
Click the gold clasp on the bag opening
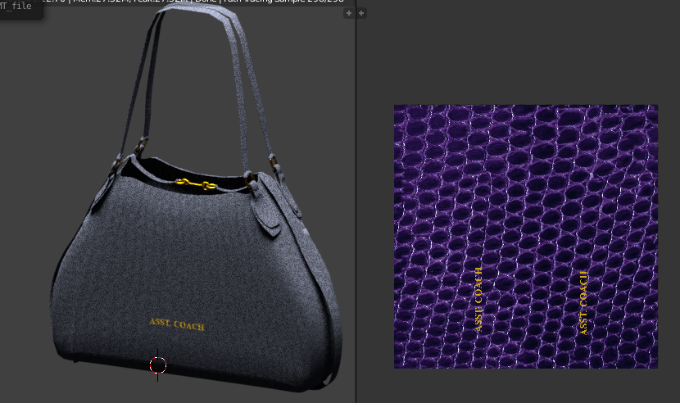[x=195, y=184]
